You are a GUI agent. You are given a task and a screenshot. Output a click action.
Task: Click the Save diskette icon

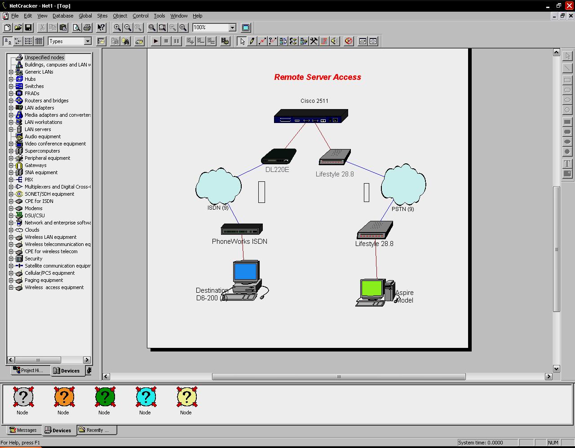pyautogui.click(x=28, y=28)
